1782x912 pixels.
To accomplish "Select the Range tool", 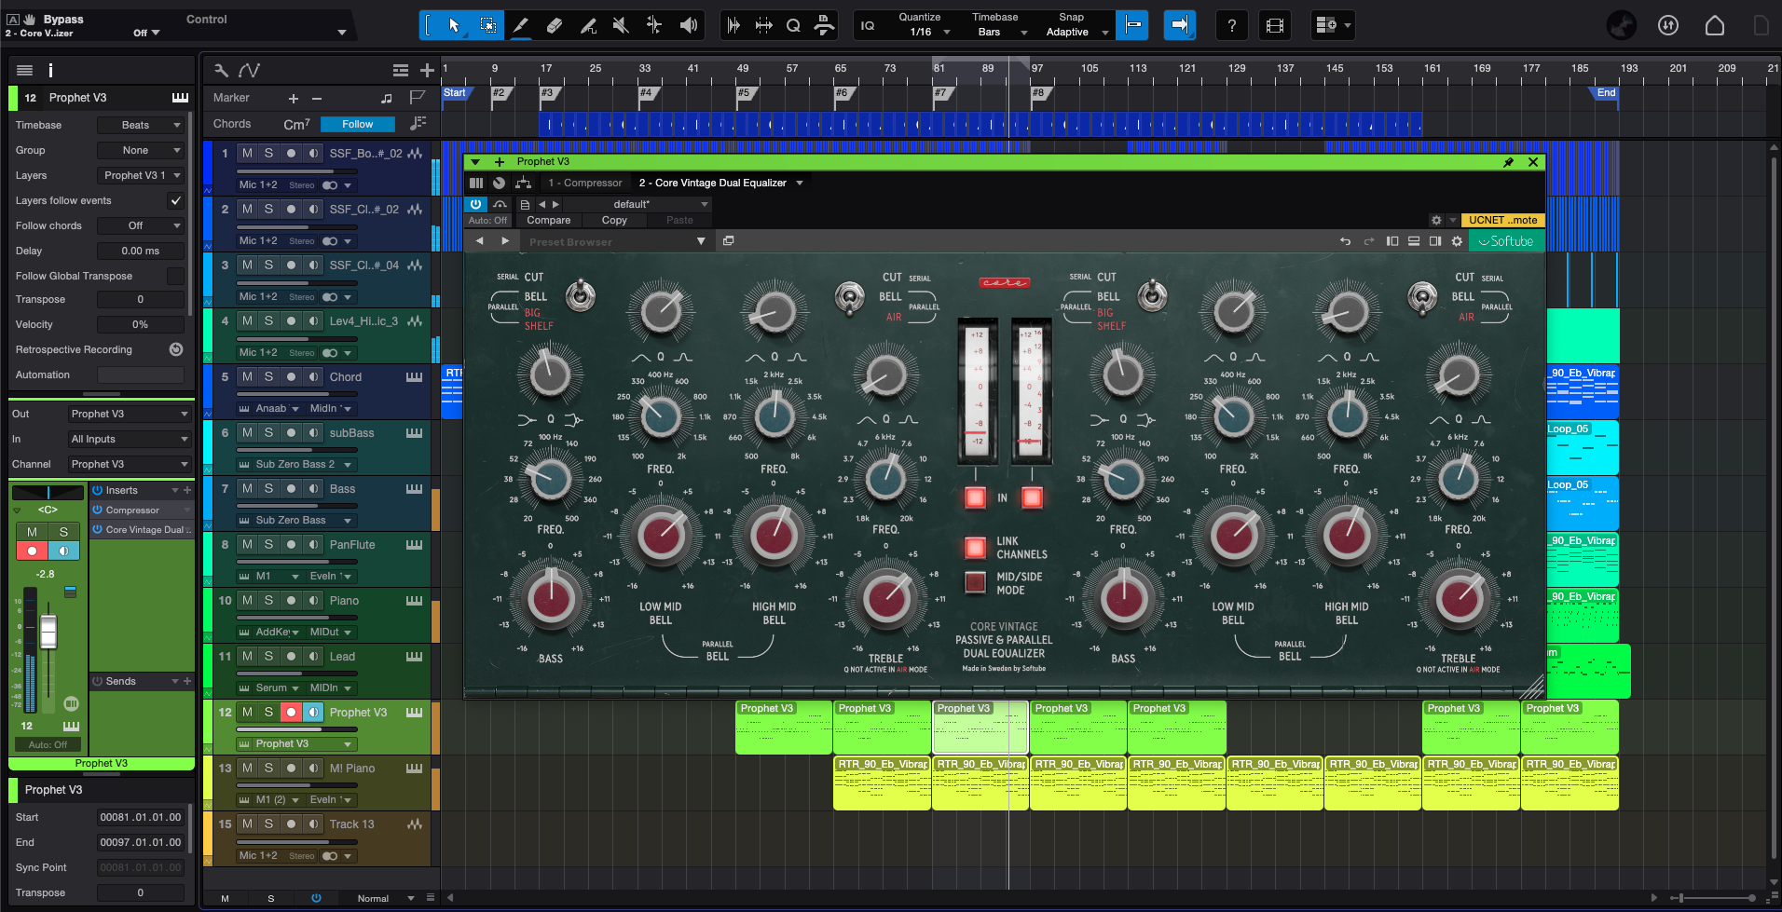I will (x=487, y=25).
